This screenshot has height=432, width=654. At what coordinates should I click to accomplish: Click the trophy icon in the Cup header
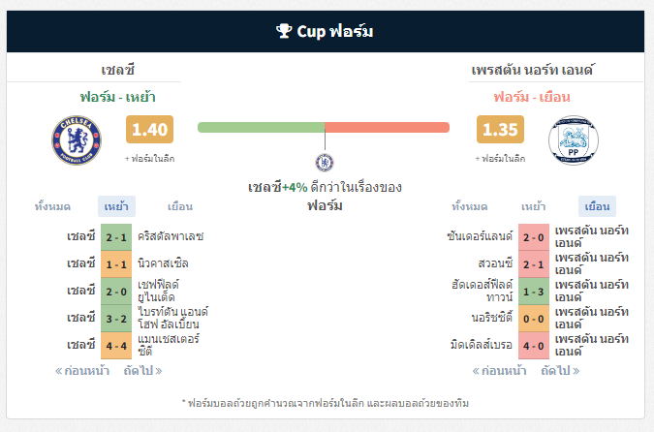[x=284, y=31]
